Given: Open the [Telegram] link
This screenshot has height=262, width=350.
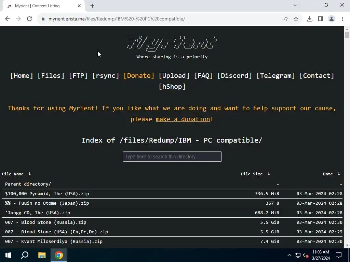Looking at the screenshot, I should (276, 75).
